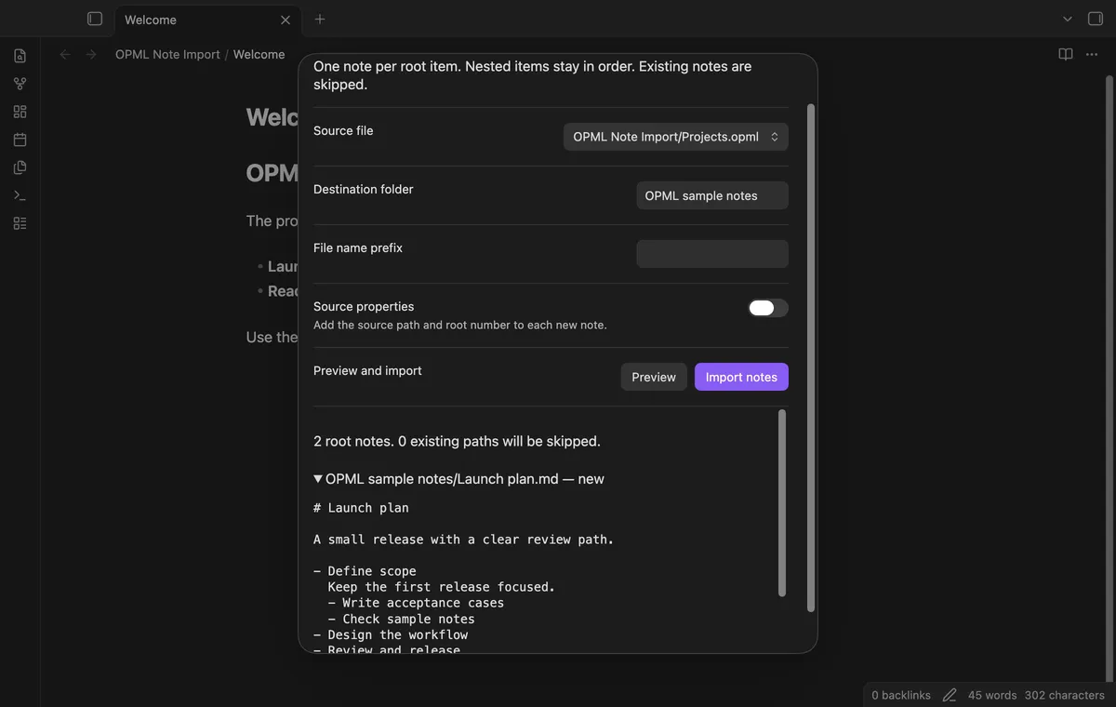Click '2 root notes' summary line

[457, 441]
